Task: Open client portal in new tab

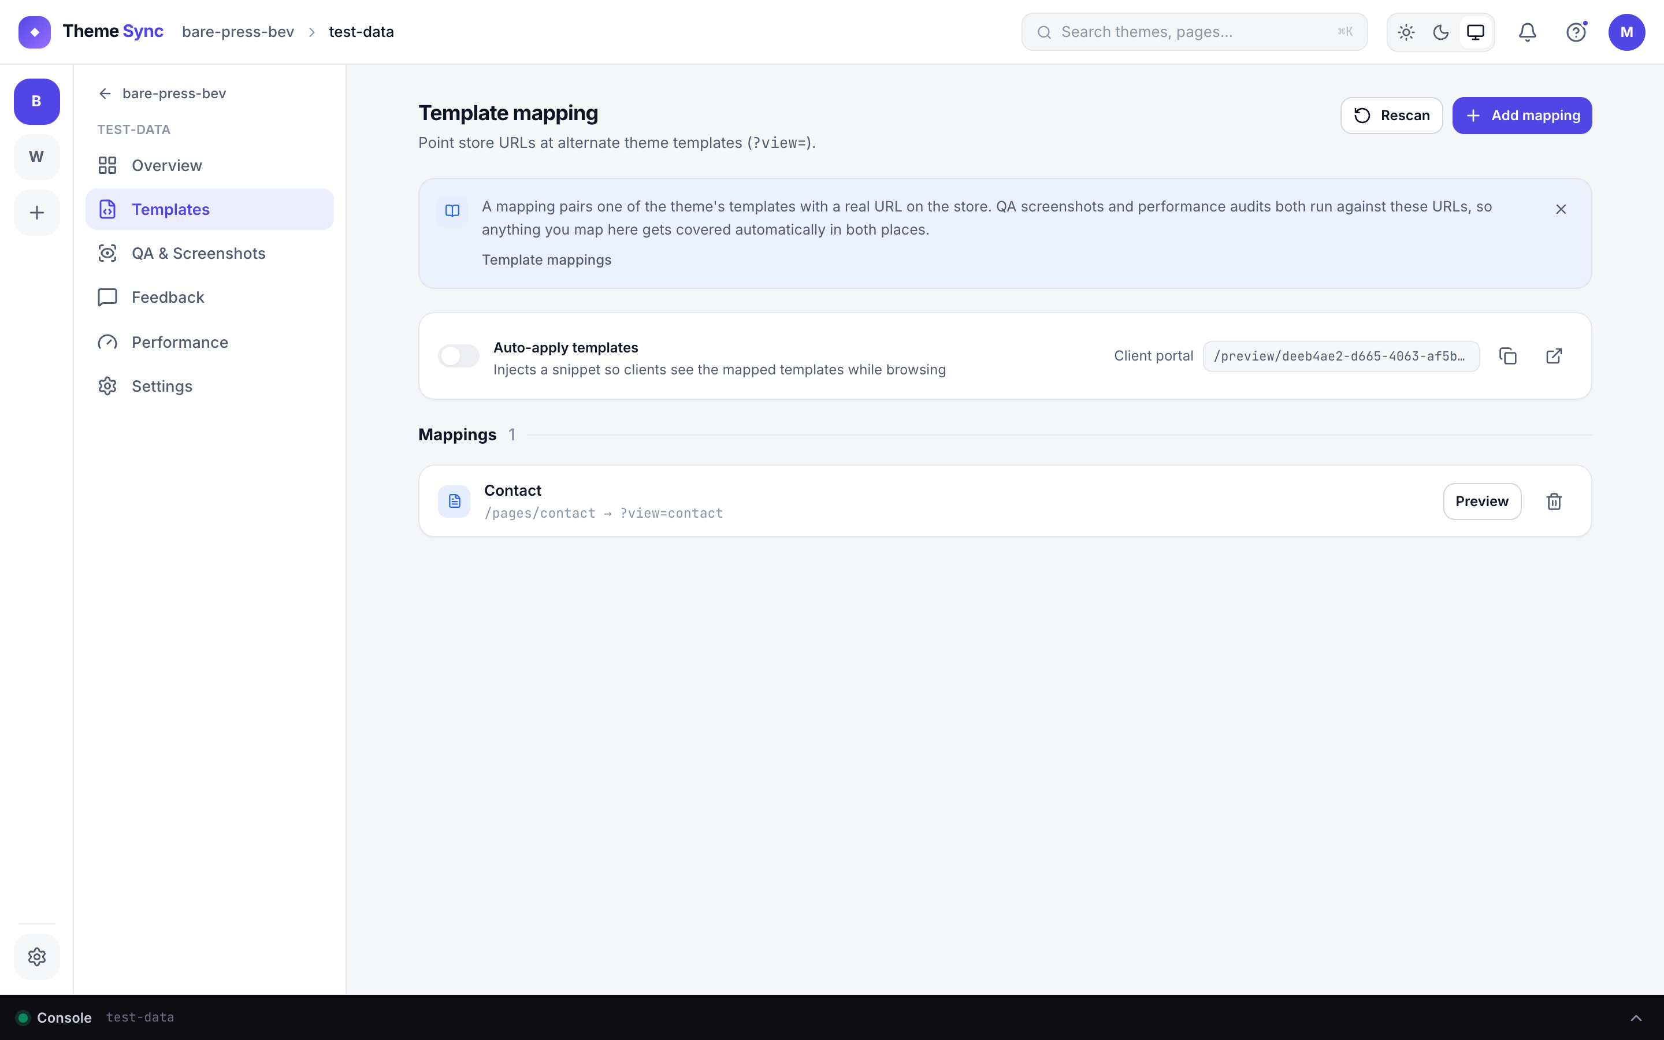Action: [x=1554, y=356]
